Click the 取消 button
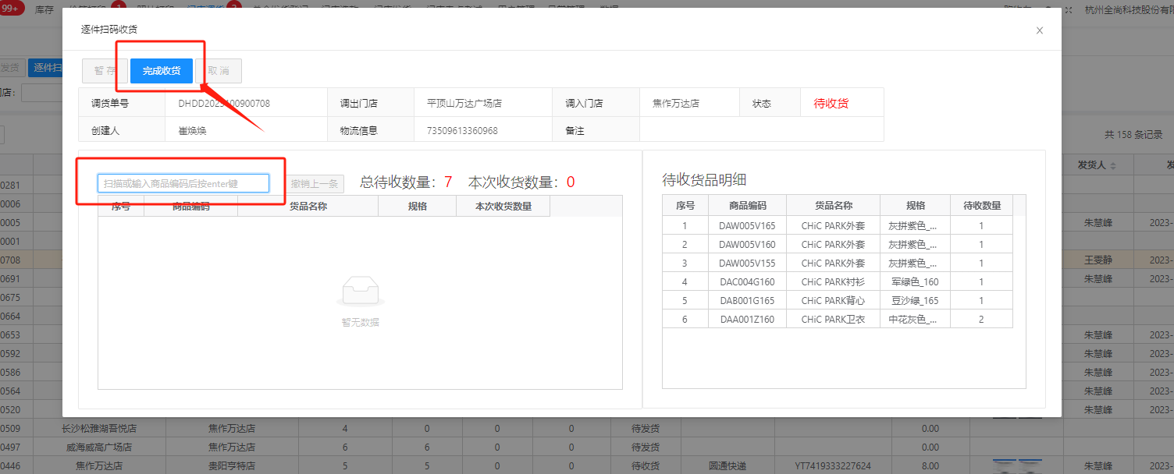 pyautogui.click(x=219, y=71)
